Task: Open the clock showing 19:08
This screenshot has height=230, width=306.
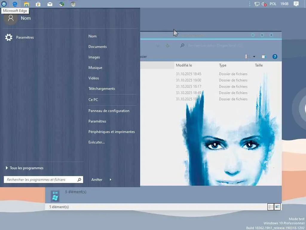Action: click(284, 4)
